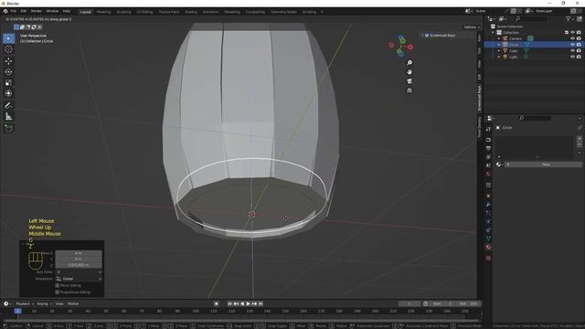Open the timeline Playback dropdown
The image size is (585, 329).
click(x=25, y=303)
